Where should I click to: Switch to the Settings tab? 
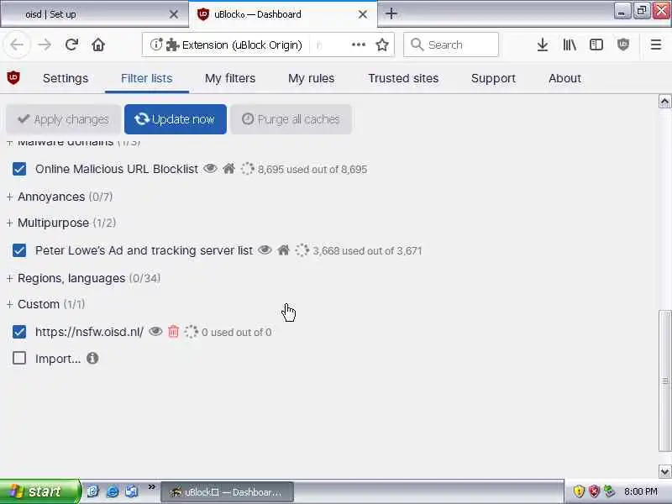point(66,78)
